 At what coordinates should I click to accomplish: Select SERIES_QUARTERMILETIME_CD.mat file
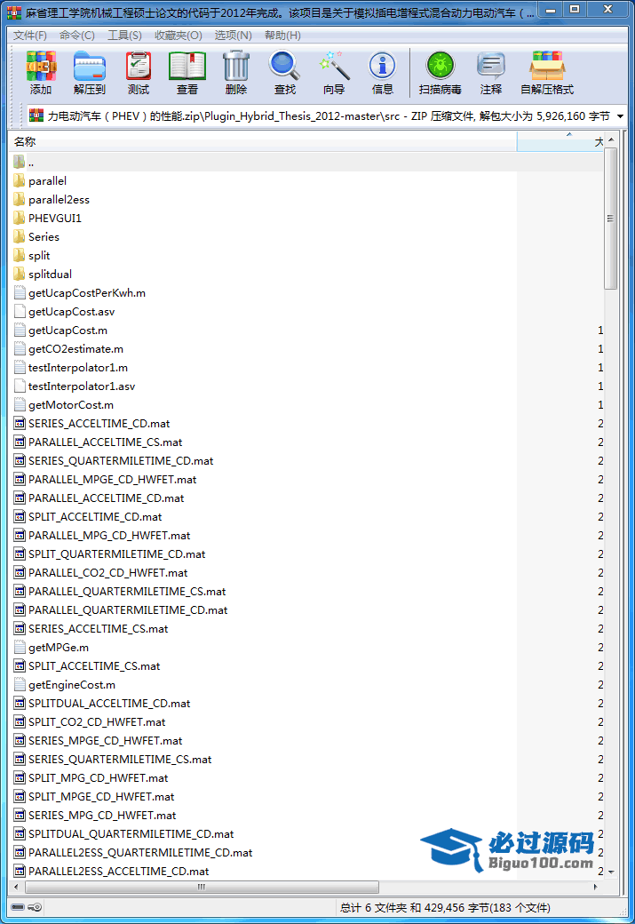tap(121, 461)
